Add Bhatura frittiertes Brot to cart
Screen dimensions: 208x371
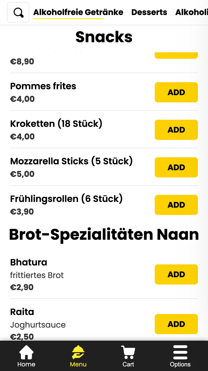coord(176,274)
